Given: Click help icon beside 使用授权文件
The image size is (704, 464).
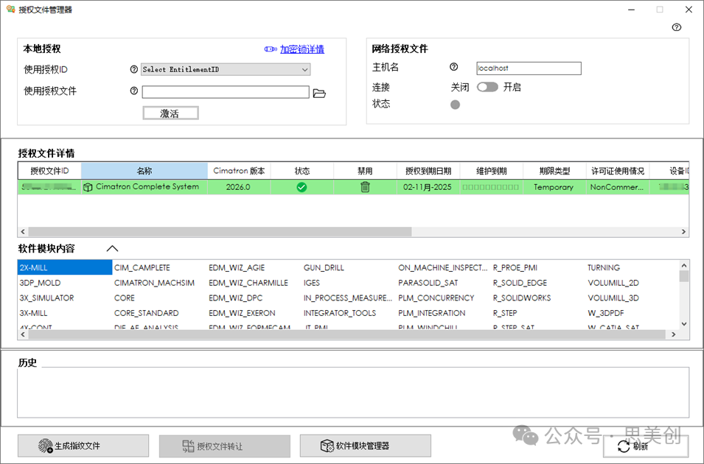Looking at the screenshot, I should coord(133,91).
